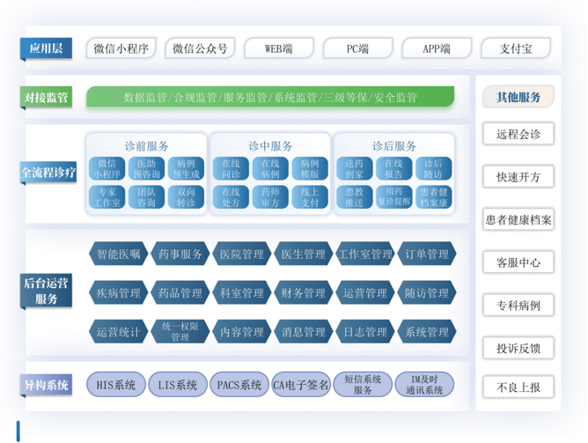The width and height of the screenshot is (588, 443).
Task: Click the 应用层 layer label
Action: (x=46, y=48)
